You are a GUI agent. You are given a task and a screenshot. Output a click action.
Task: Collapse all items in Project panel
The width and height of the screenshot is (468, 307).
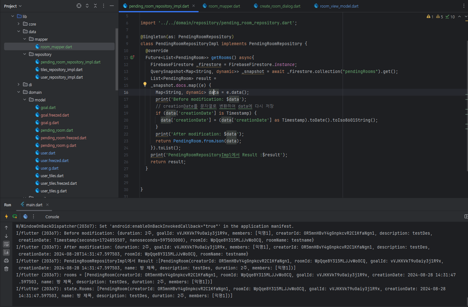tap(95, 6)
